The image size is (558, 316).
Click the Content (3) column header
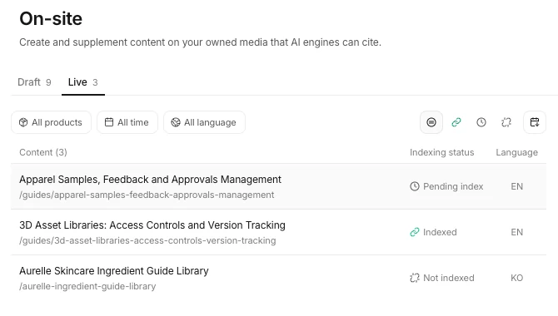point(43,152)
